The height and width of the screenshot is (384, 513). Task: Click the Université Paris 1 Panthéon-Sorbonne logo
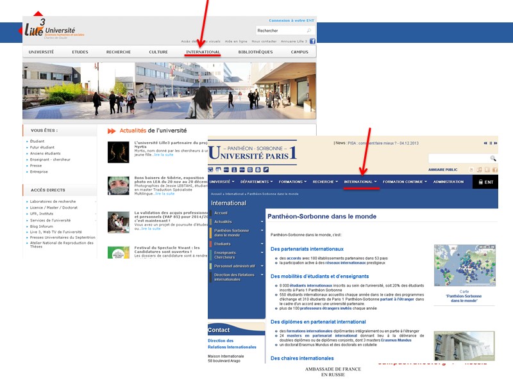pyautogui.click(x=252, y=152)
